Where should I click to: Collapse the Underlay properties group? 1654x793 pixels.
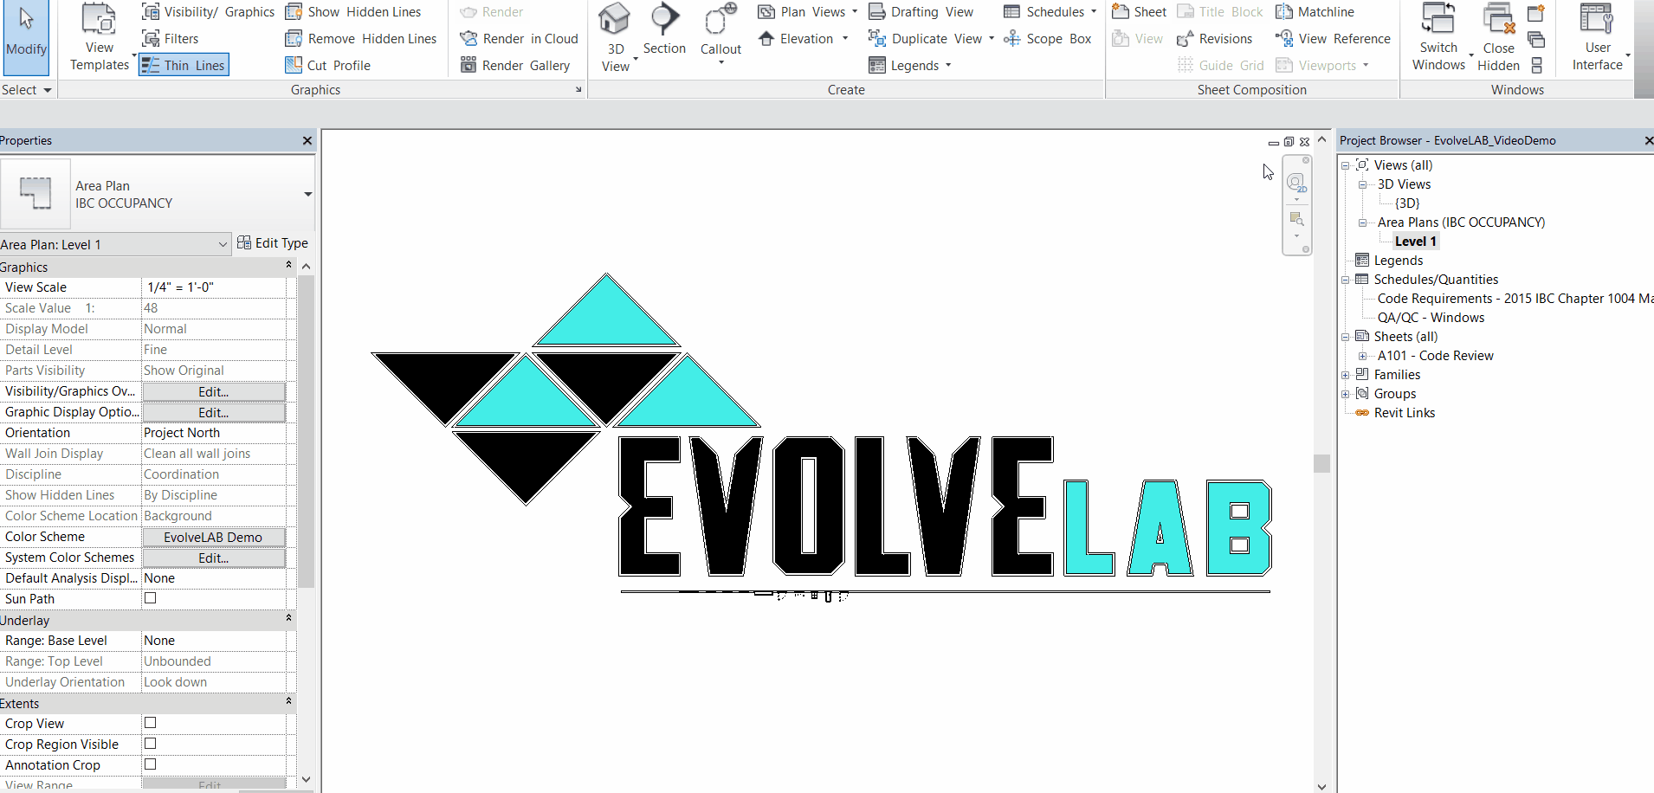[x=288, y=618]
